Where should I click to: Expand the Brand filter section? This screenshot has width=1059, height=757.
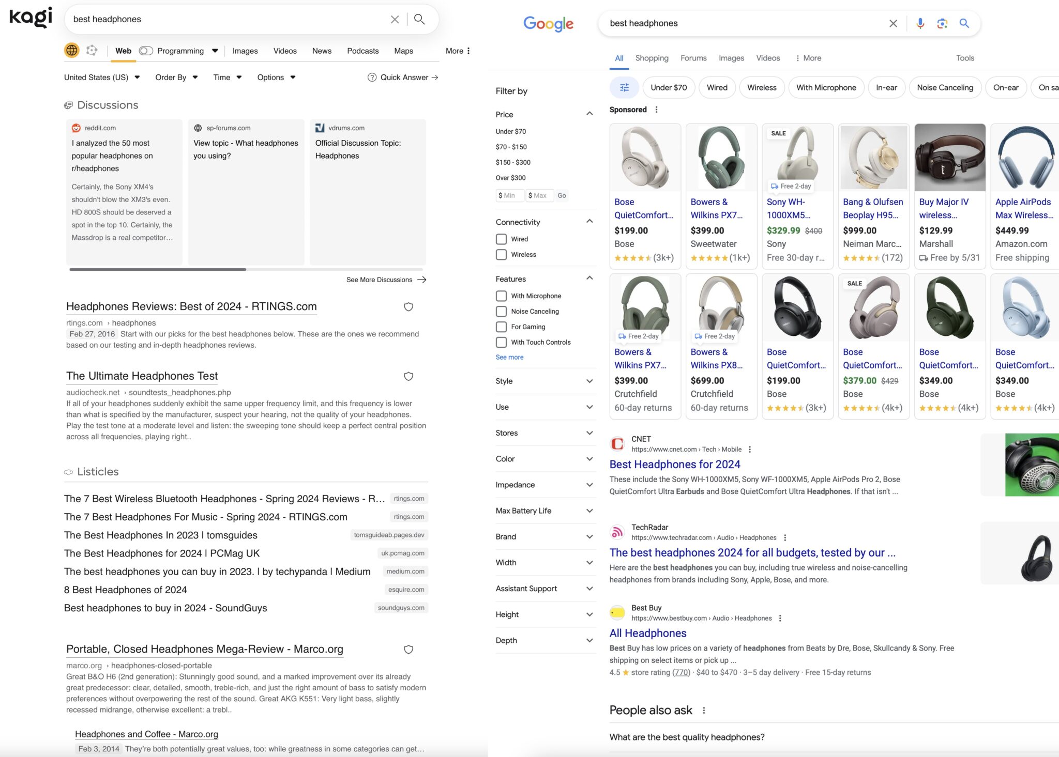coord(589,536)
